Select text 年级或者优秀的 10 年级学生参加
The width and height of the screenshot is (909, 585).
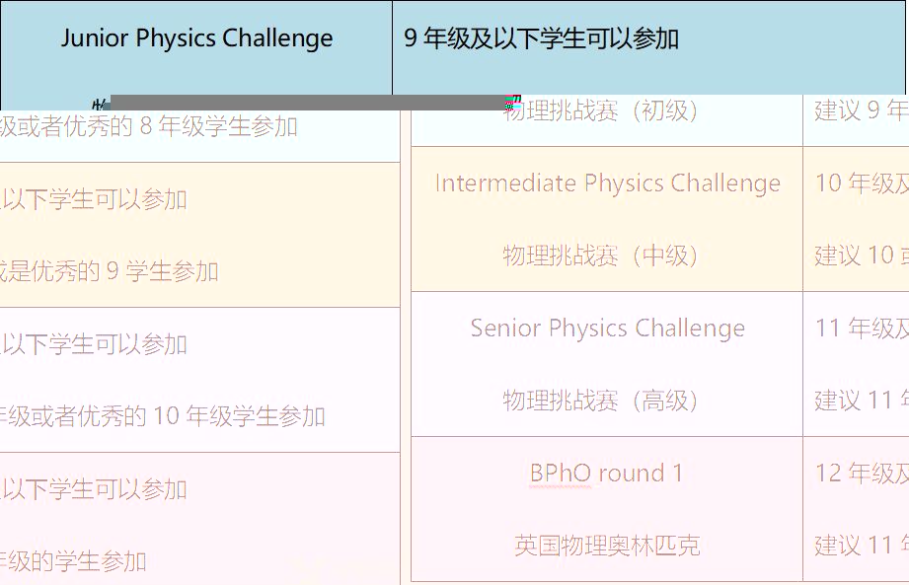162,416
